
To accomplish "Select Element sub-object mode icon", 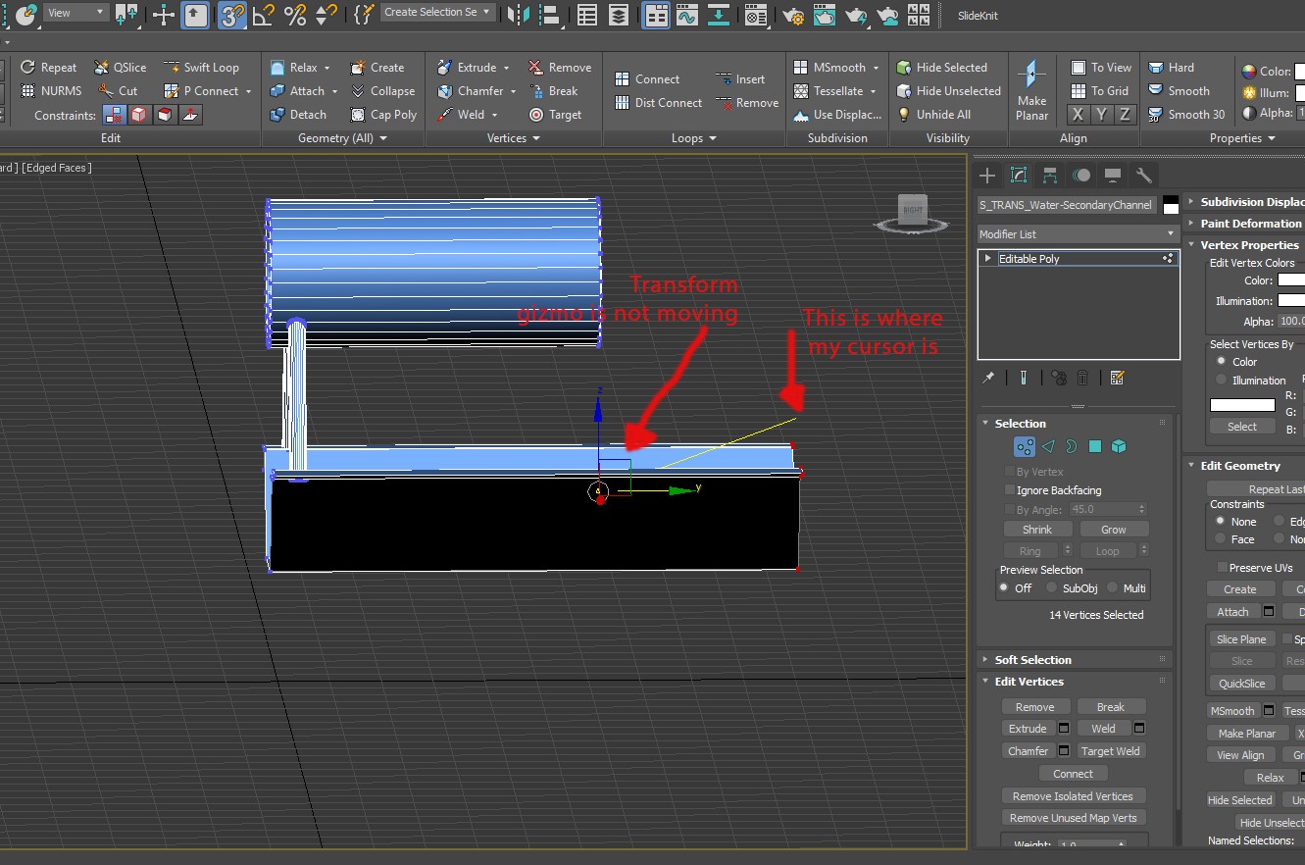I will pos(1117,446).
